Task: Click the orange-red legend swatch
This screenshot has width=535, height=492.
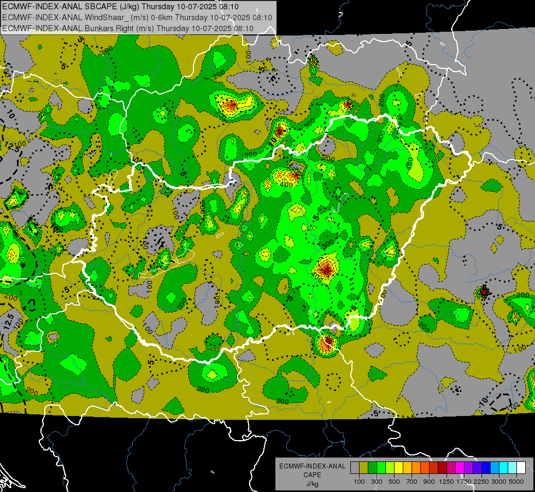Action: (x=425, y=468)
